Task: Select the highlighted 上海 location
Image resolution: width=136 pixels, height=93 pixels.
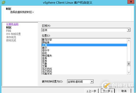Action: pos(84,45)
